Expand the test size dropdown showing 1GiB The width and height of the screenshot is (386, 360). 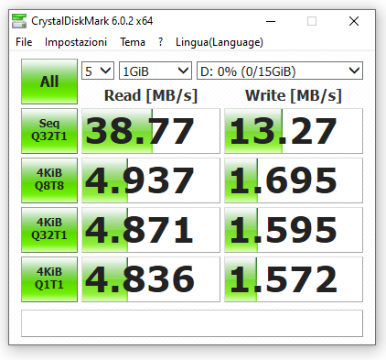155,71
